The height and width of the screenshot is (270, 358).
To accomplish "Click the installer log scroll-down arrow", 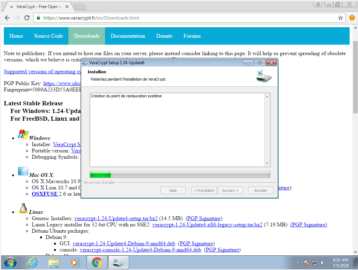I will click(x=267, y=163).
